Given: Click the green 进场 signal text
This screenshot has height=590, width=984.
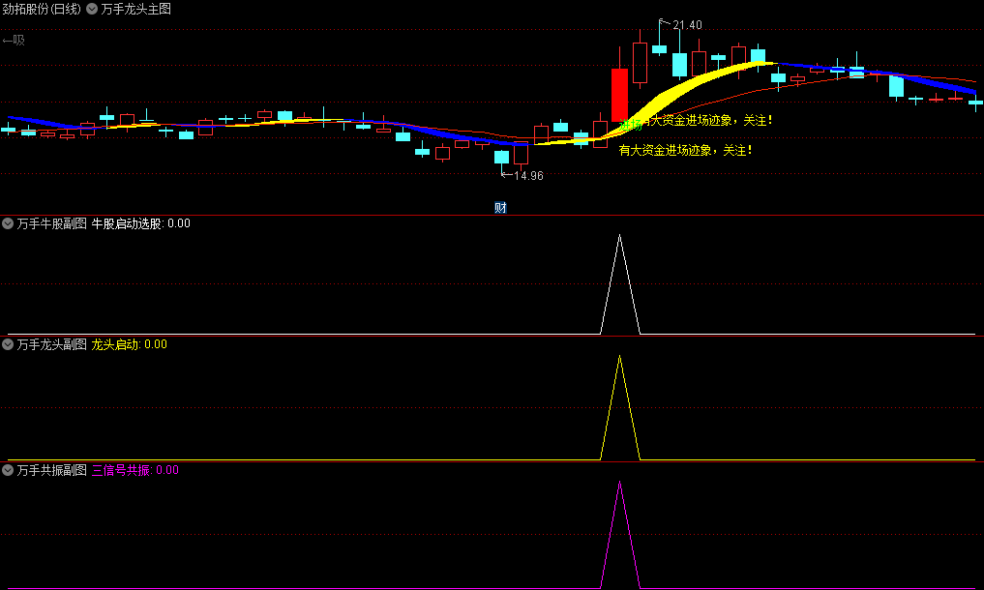Looking at the screenshot, I should coord(631,124).
